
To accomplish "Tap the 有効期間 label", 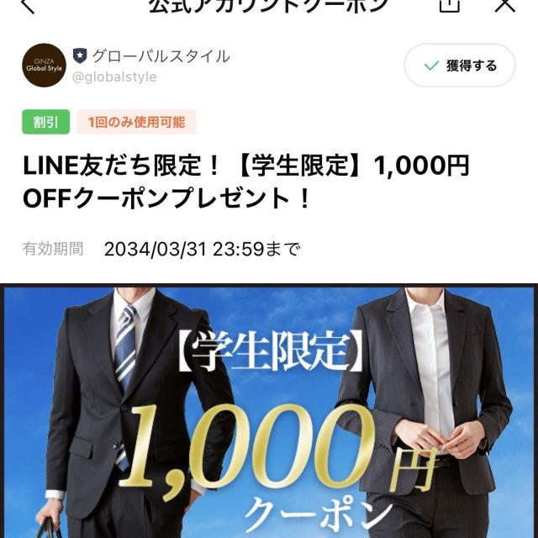I will click(x=53, y=249).
